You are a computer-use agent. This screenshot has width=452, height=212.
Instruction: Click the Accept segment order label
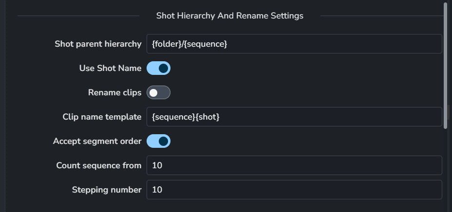97,141
